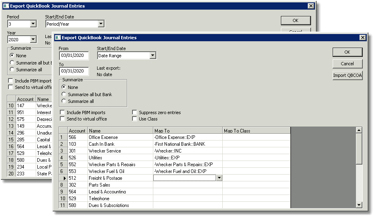The width and height of the screenshot is (374, 217).
Task: Click row header 1 in front grid
Action: click(63, 137)
